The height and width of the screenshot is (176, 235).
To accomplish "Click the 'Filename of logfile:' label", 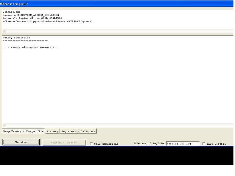I will (x=149, y=143).
